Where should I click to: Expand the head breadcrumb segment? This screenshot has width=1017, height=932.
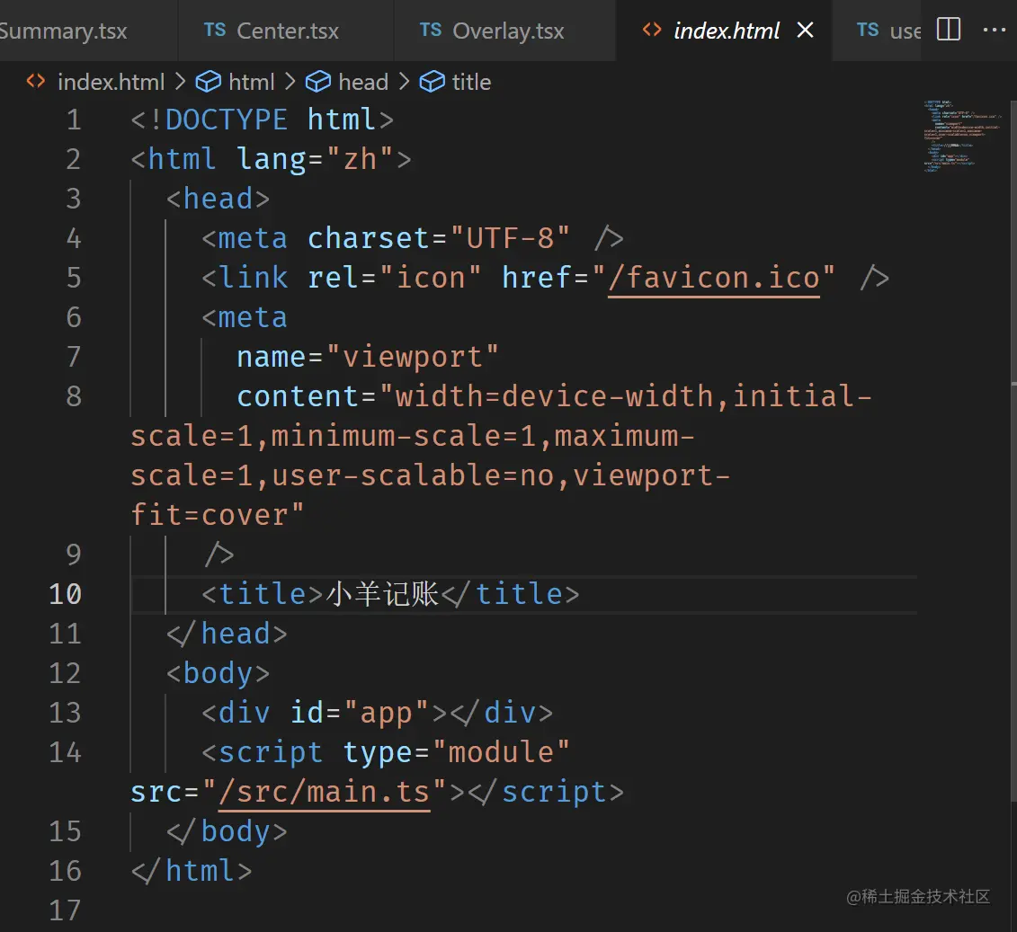pos(363,82)
